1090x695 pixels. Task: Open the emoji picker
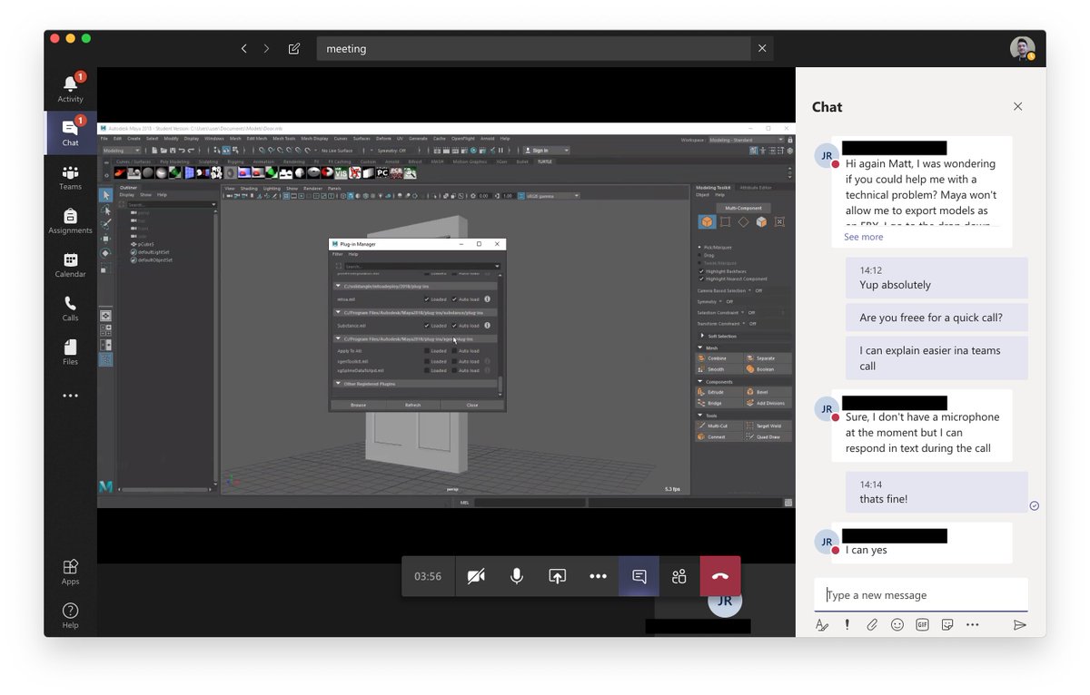897,625
